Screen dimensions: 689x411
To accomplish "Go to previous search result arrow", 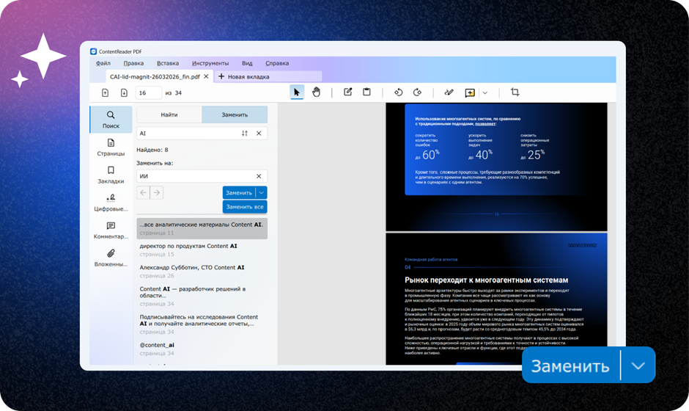I will pyautogui.click(x=143, y=193).
